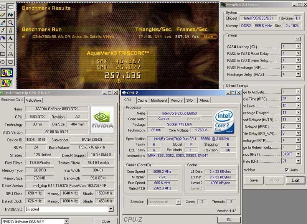
Task: Enable transparent selection mode in Paint
Action: coord(7,83)
